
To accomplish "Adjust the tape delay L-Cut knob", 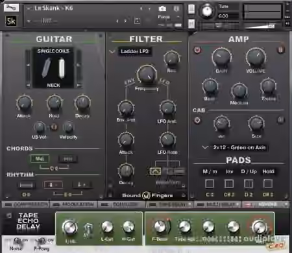I will click(107, 226).
